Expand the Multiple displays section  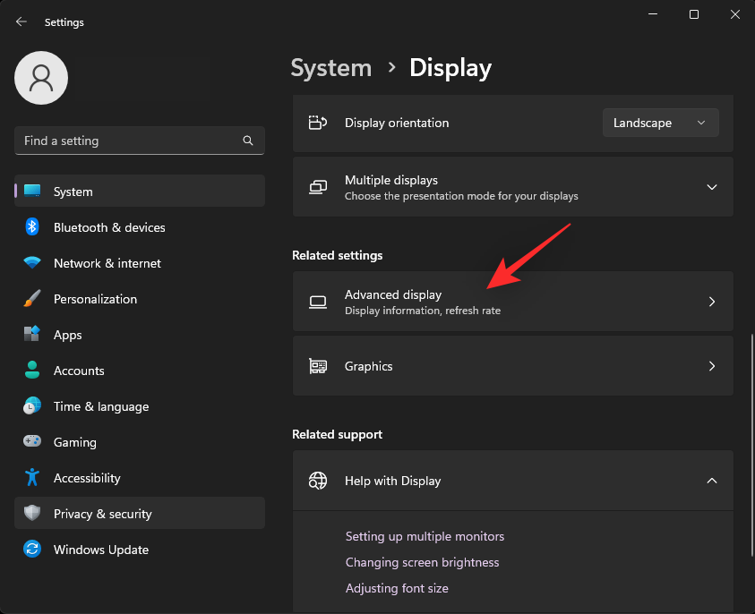pos(711,186)
